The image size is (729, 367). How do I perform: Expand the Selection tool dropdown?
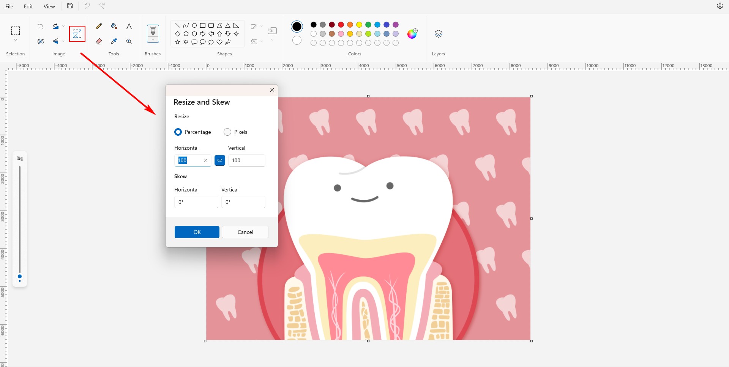pos(16,40)
